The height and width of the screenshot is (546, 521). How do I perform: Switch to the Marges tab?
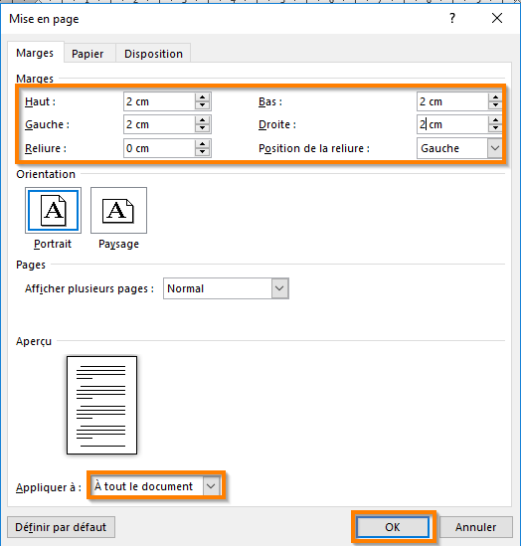point(35,53)
